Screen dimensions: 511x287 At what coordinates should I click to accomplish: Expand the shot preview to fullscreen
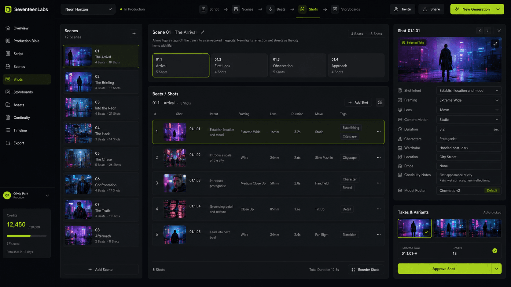click(495, 44)
